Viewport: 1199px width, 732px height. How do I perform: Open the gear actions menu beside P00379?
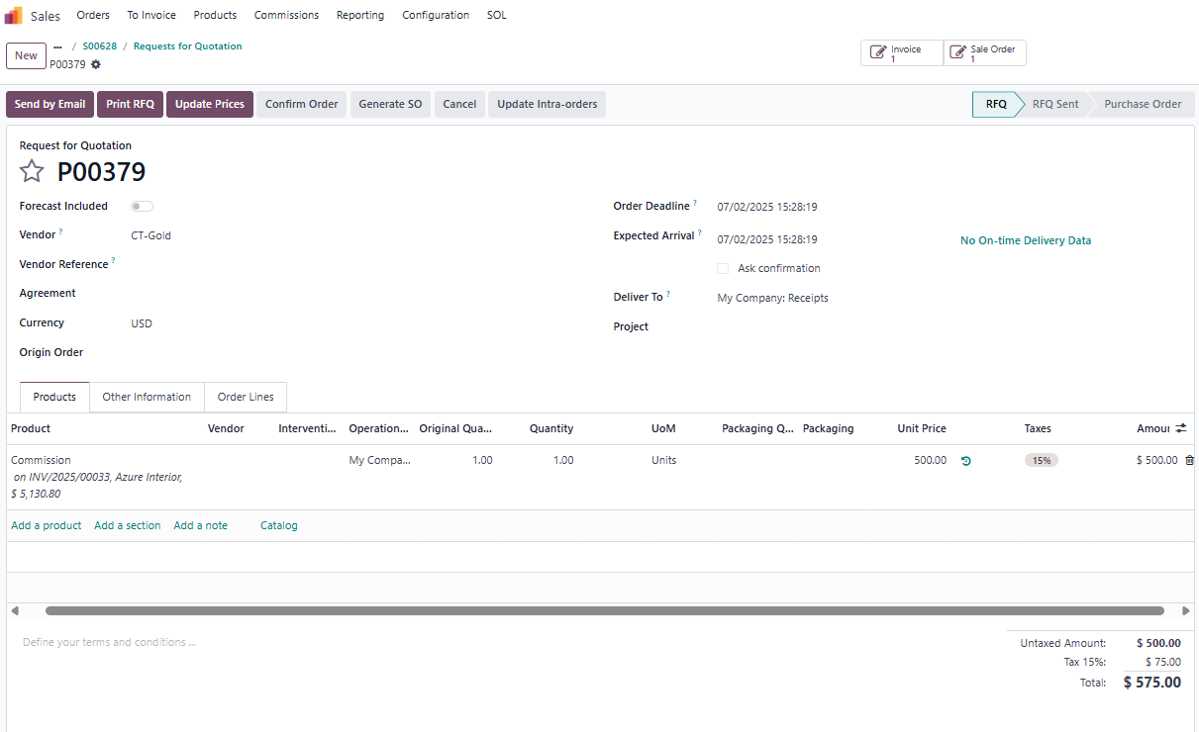96,64
